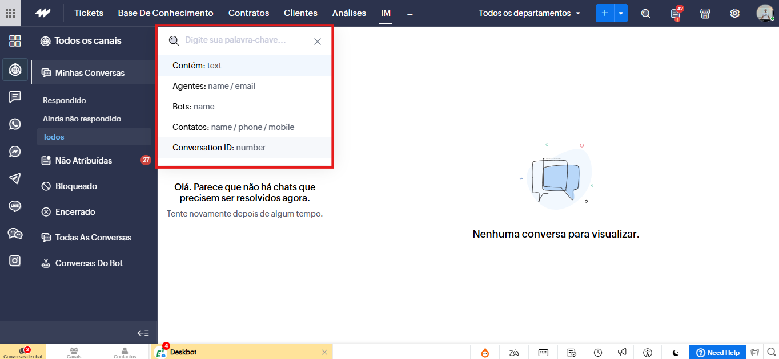Open the WeChat channel icon
The width and height of the screenshot is (779, 359).
click(x=15, y=234)
